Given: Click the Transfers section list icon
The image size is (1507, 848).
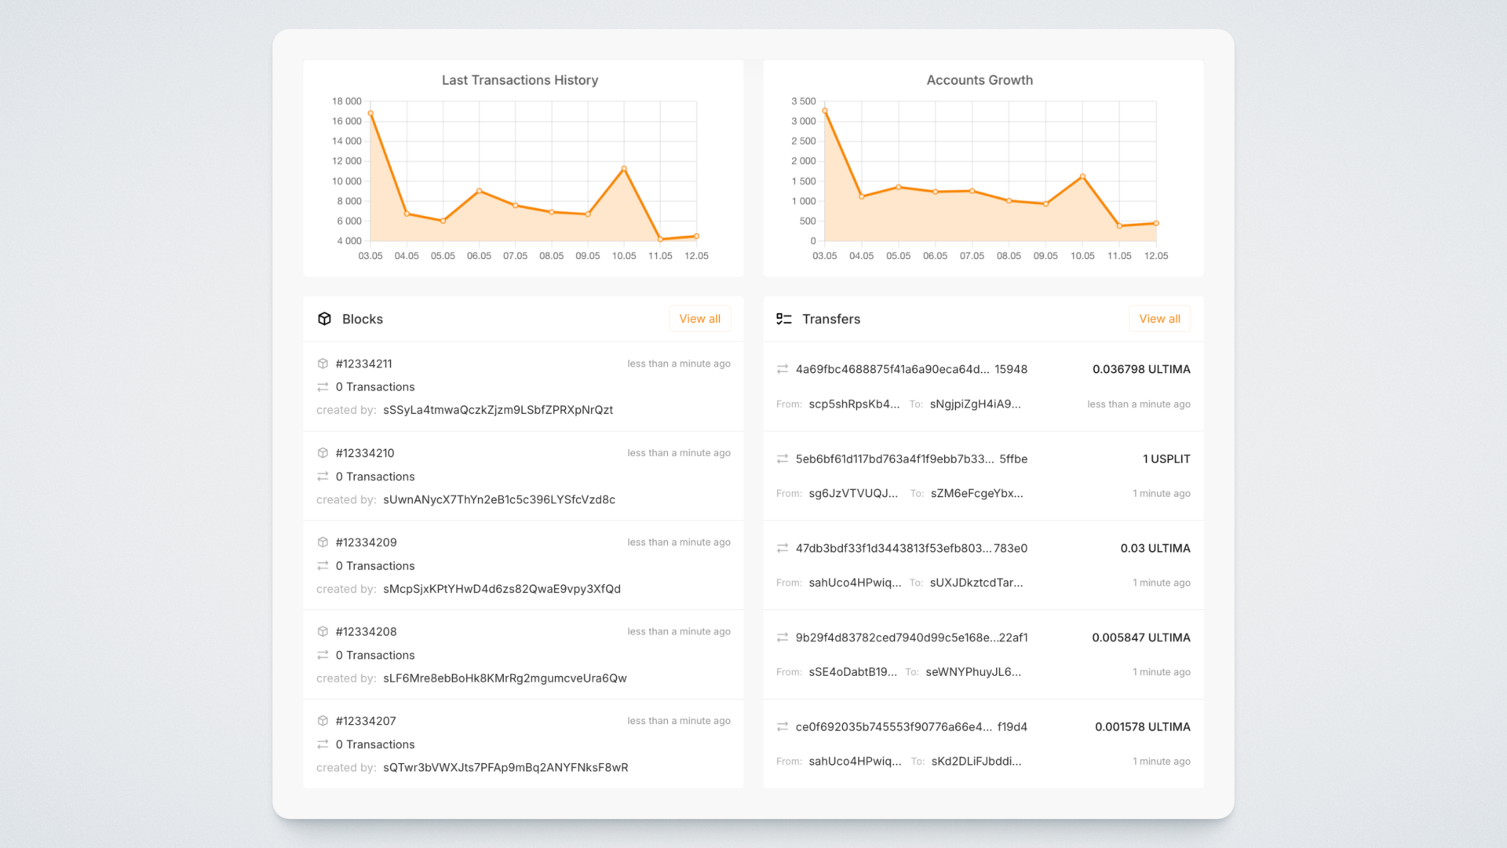Looking at the screenshot, I should pos(783,319).
